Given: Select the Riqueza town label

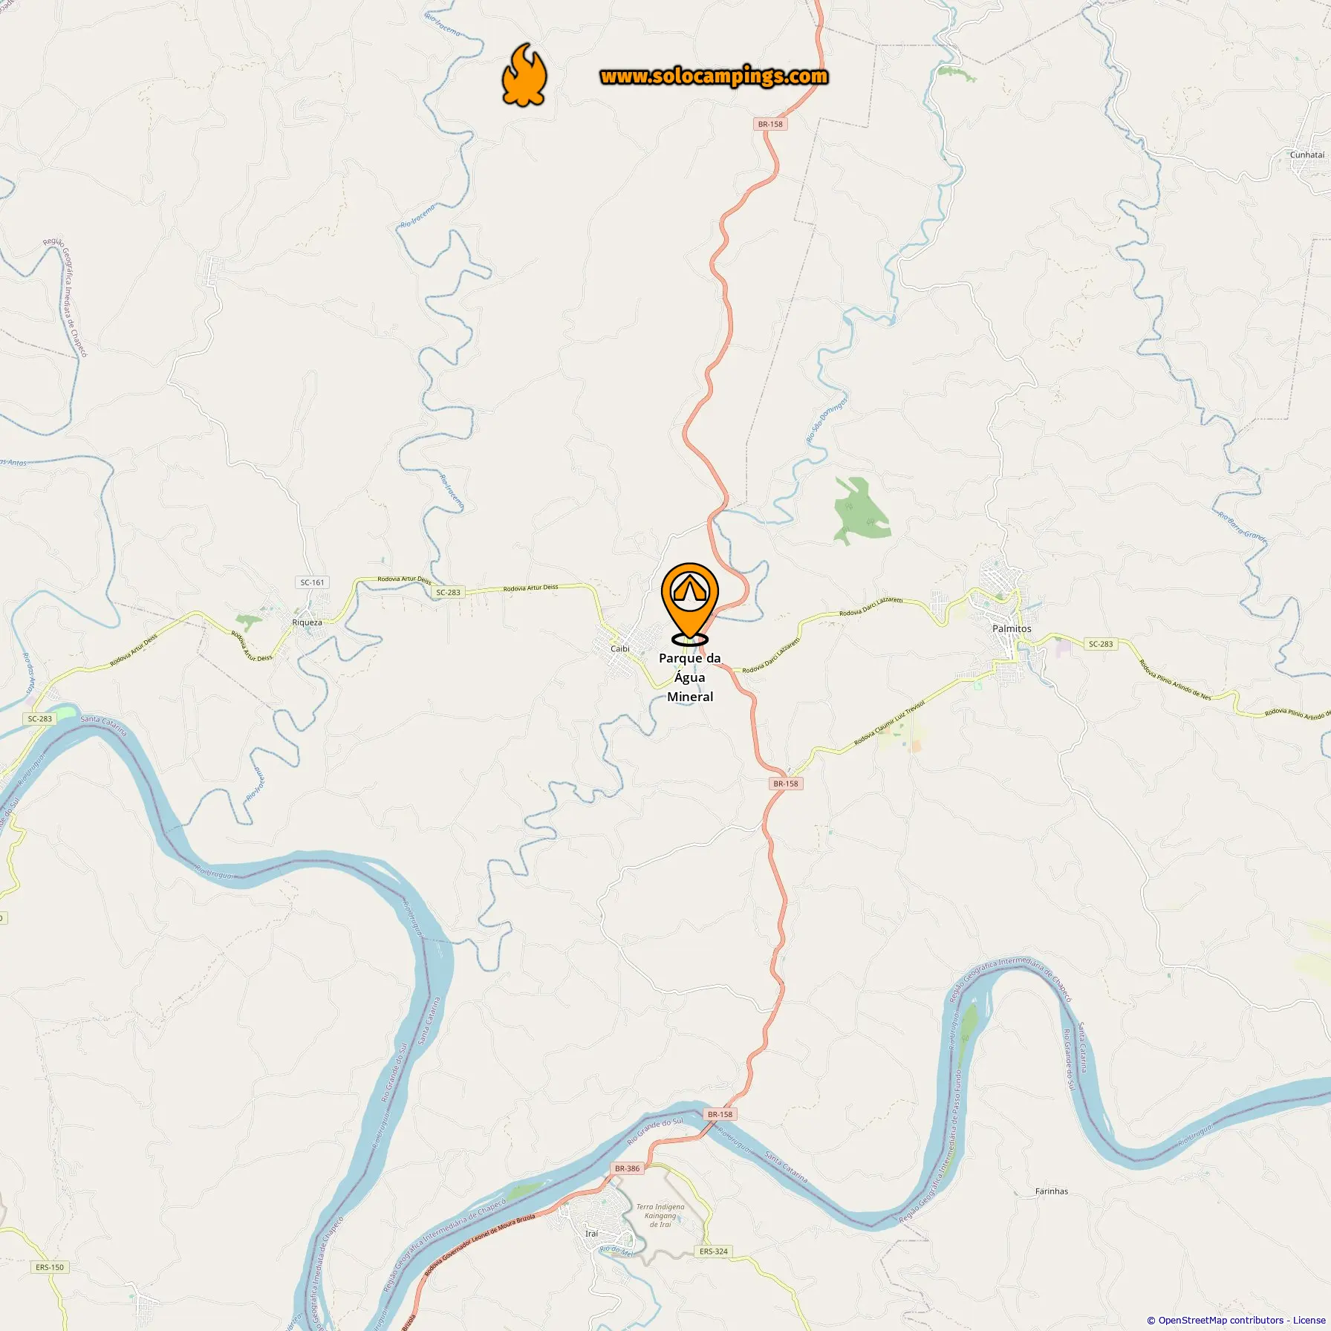Looking at the screenshot, I should point(307,622).
